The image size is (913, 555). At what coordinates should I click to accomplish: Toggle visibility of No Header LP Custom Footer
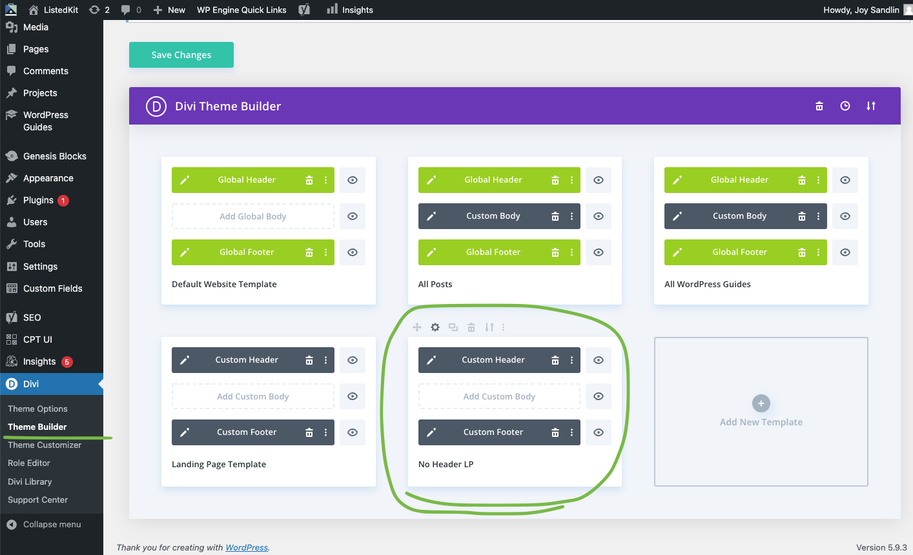coord(599,432)
